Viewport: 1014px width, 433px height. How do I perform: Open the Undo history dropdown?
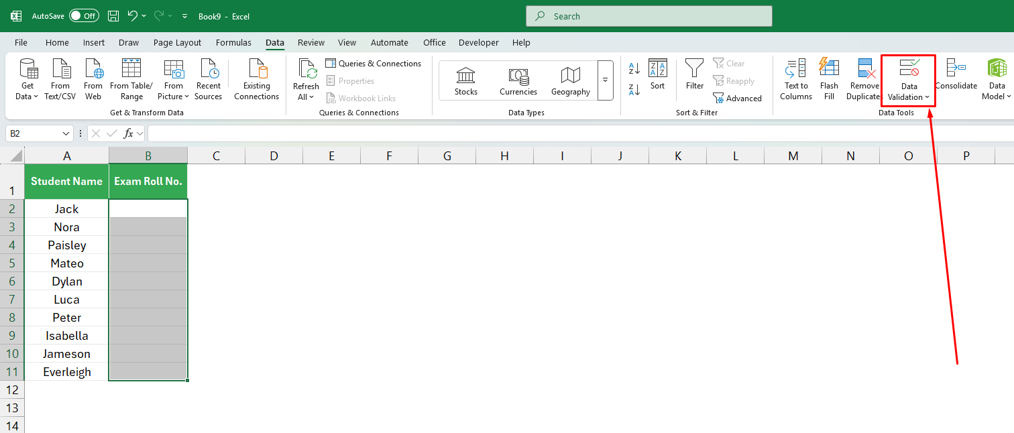pyautogui.click(x=144, y=16)
